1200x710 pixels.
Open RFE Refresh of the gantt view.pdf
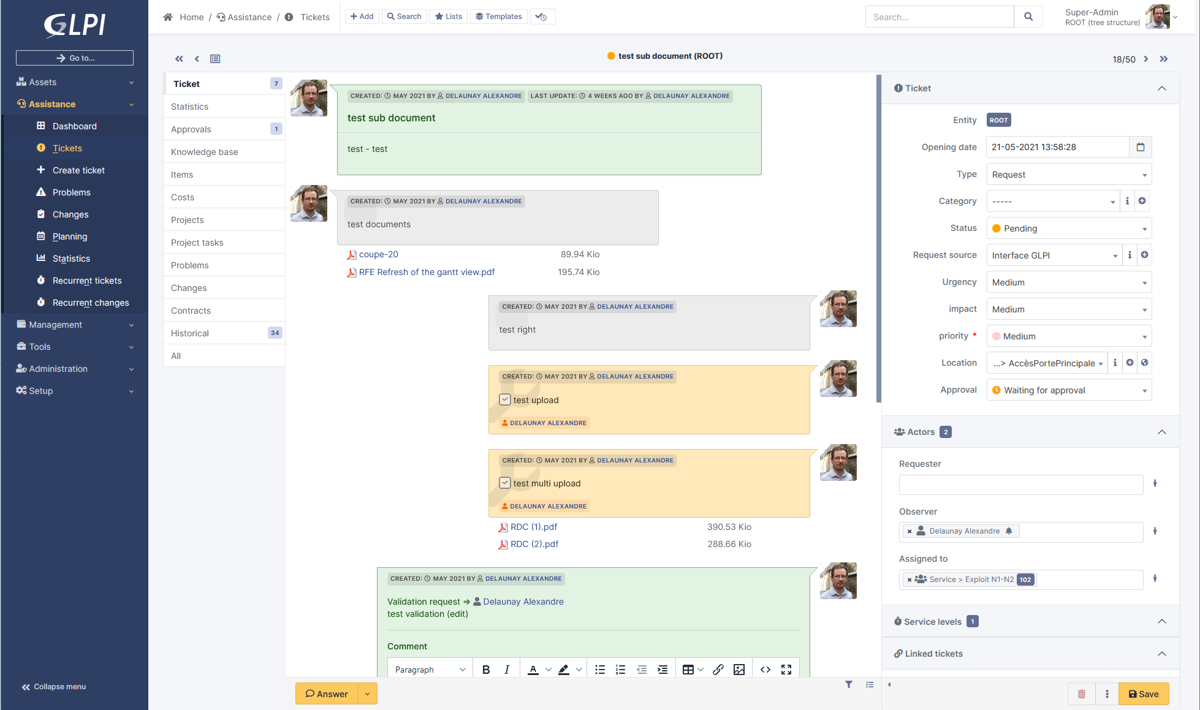(427, 271)
